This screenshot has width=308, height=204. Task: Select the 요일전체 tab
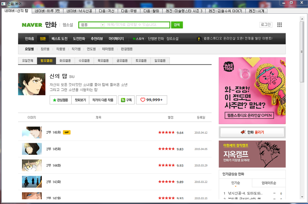(27, 61)
